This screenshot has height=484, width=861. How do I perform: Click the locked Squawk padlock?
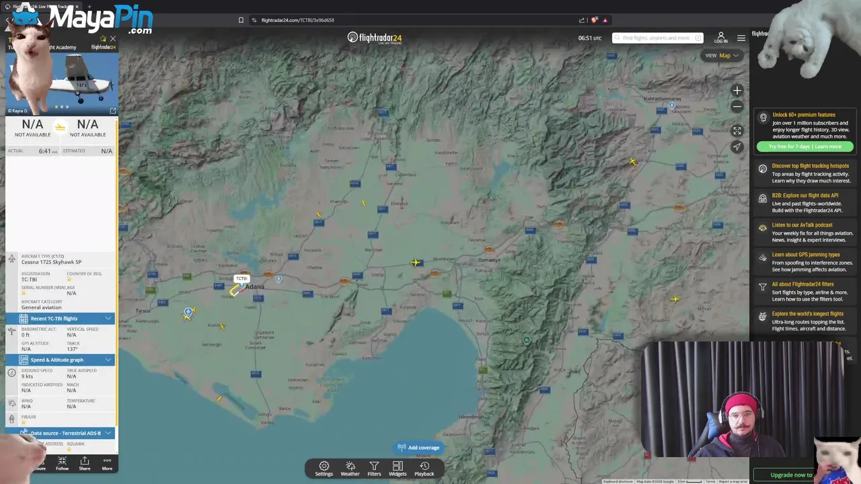click(69, 449)
